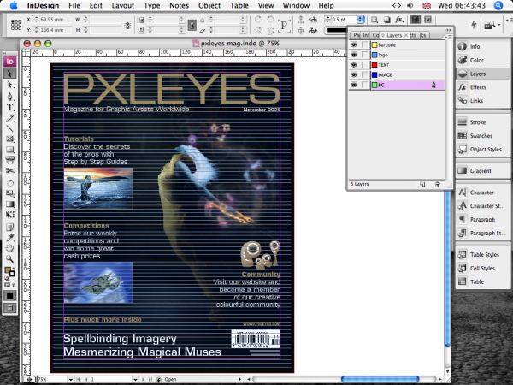Open the Type menu
The height and width of the screenshot is (385, 513).
click(x=152, y=6)
